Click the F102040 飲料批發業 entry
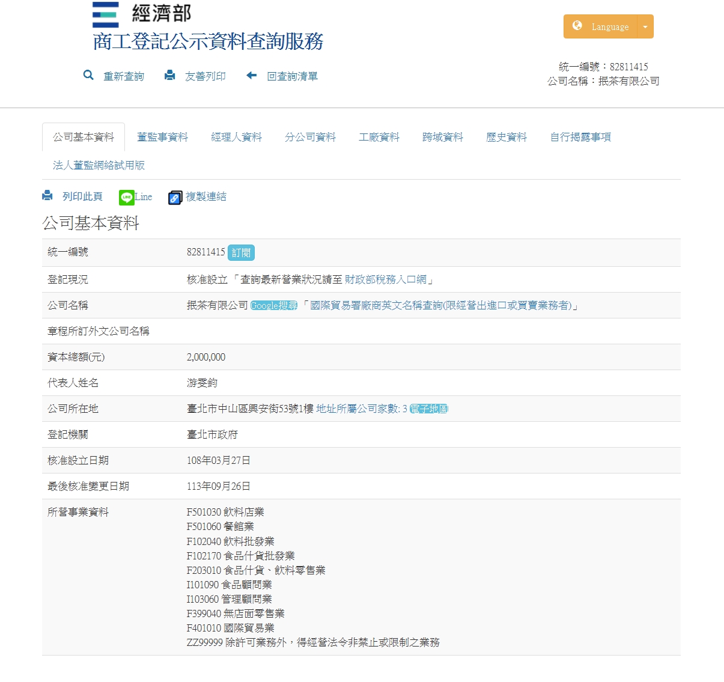Screen dimensions: 724x682 (x=231, y=541)
